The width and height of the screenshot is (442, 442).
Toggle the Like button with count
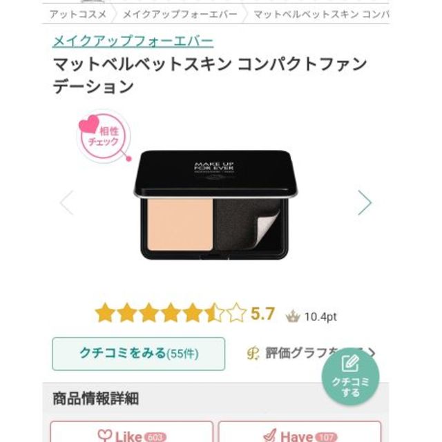pyautogui.click(x=132, y=432)
